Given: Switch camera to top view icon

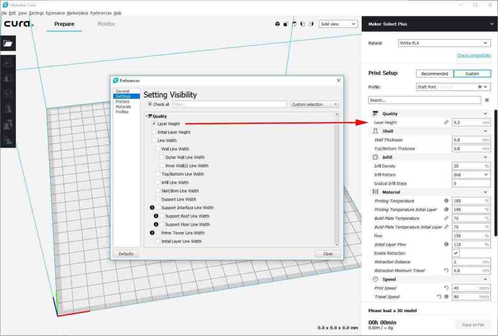Looking at the screenshot, I should coord(295,24).
